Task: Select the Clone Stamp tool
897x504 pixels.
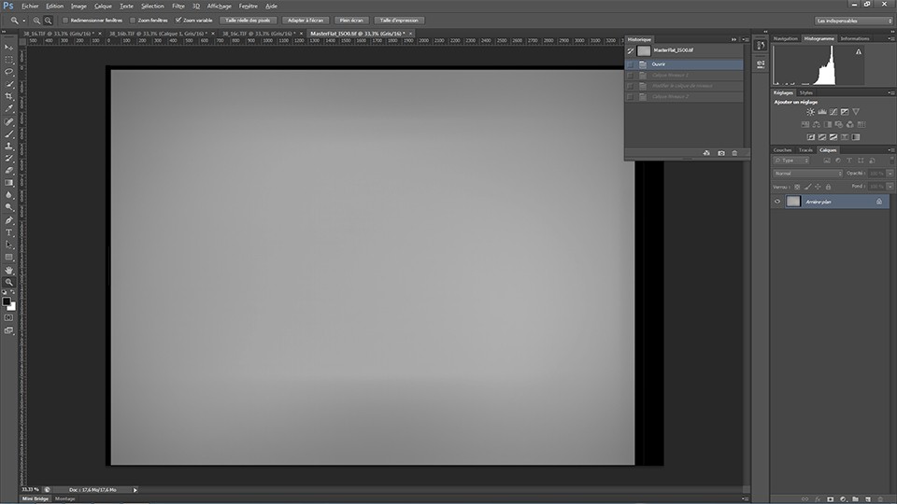Action: click(x=8, y=147)
